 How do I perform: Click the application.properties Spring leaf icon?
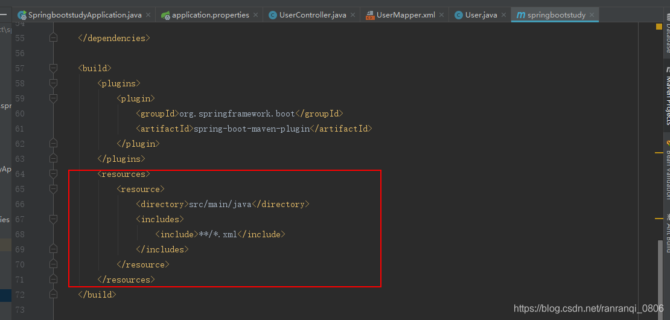166,15
